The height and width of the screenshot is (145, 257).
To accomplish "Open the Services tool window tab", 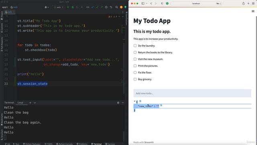I will coord(110,144).
